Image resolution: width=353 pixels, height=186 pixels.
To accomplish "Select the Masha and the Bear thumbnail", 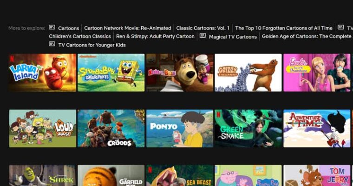I will click(180, 73).
